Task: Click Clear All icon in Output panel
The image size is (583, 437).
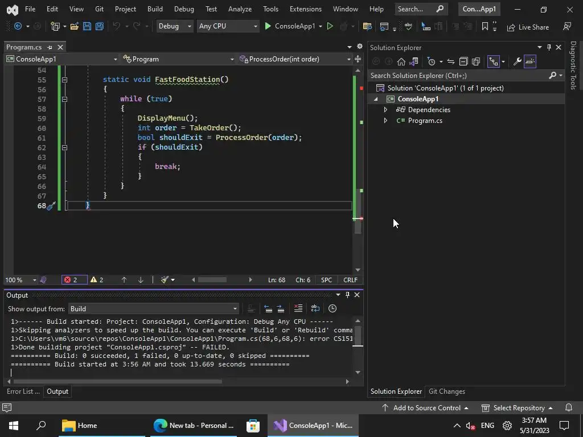Action: pyautogui.click(x=298, y=308)
